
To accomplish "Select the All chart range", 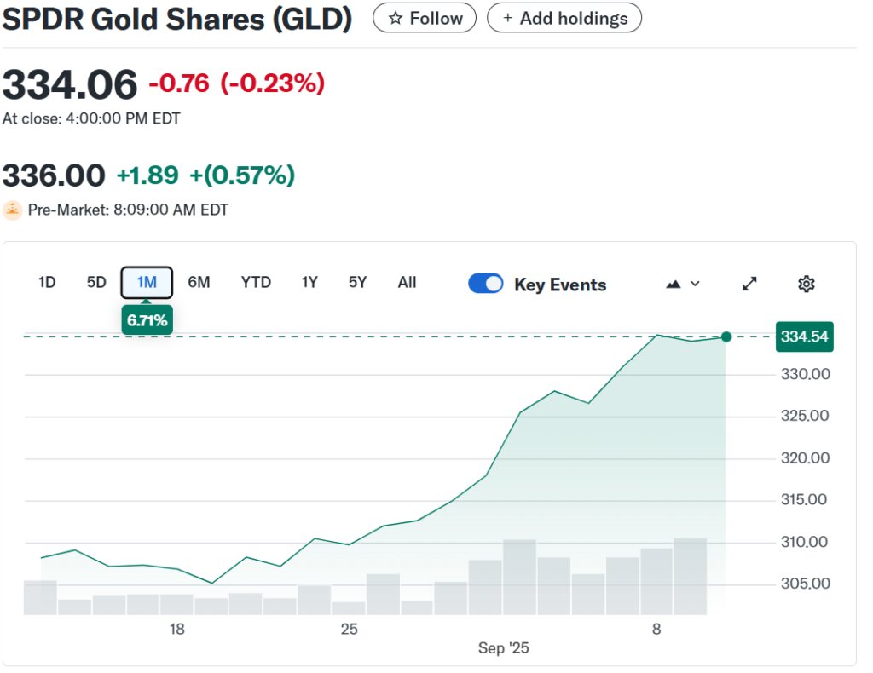I will pyautogui.click(x=407, y=283).
